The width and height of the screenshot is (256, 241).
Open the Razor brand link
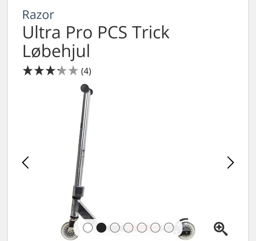point(38,15)
